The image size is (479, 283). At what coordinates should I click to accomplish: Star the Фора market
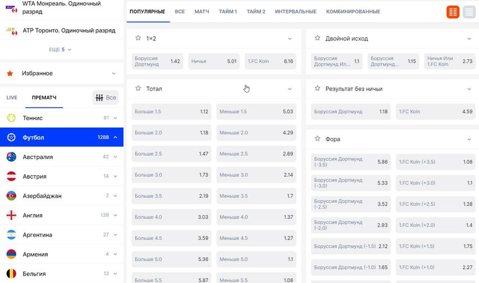[317, 138]
